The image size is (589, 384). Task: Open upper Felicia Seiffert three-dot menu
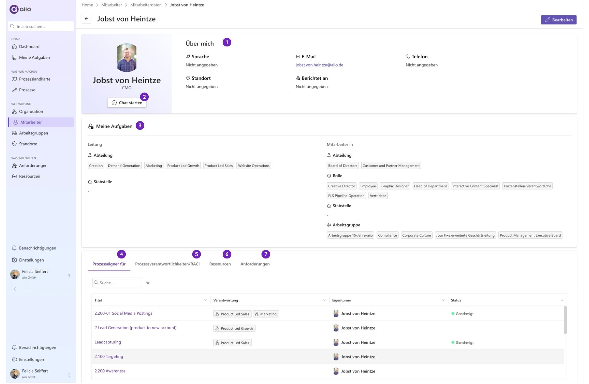[69, 276]
